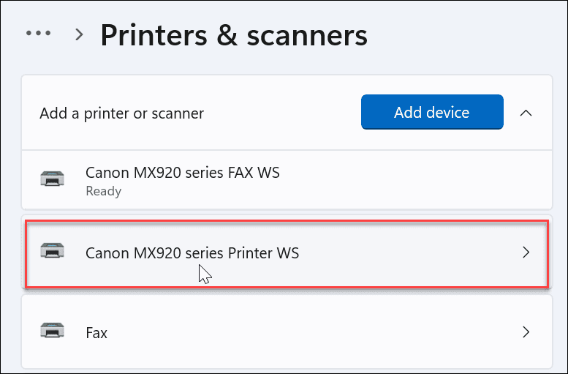
Task: Click the Canon MX920 FAX WS printer icon
Action: [x=52, y=178]
